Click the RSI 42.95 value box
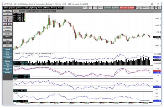 [x=20, y=91]
